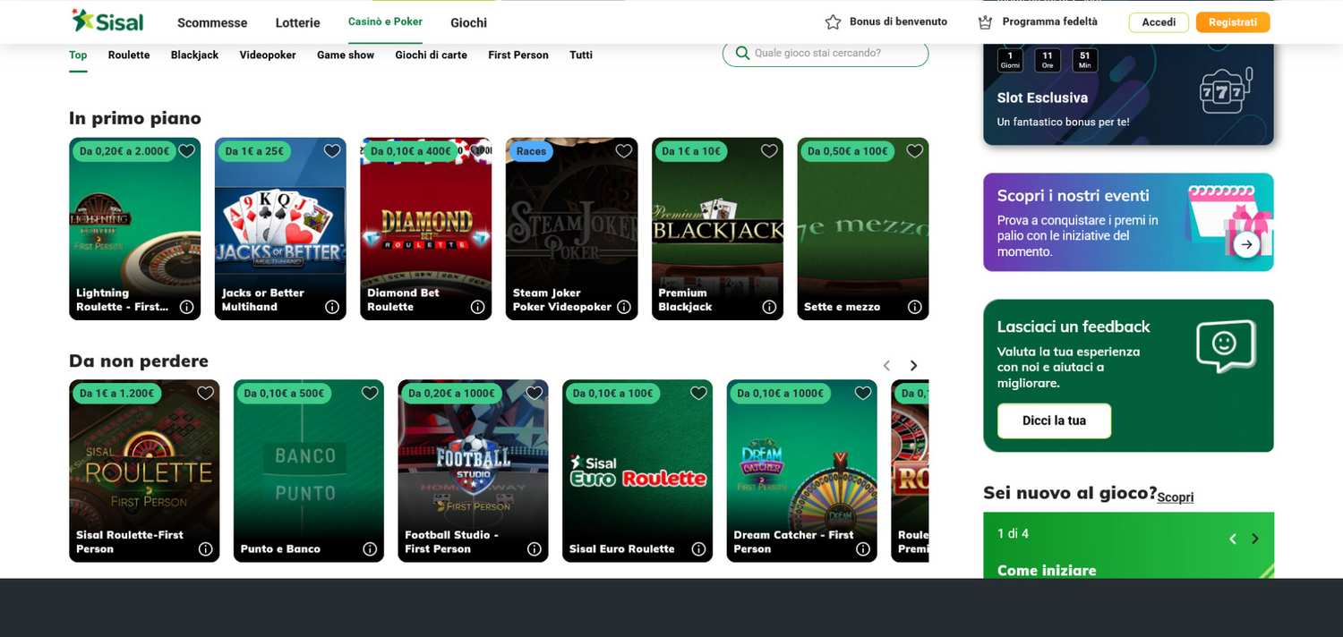Favorite Dream Catcher heart
The height and width of the screenshot is (637, 1343).
pyautogui.click(x=863, y=394)
